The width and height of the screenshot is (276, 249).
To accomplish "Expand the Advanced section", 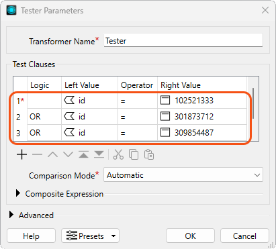I will point(11,215).
